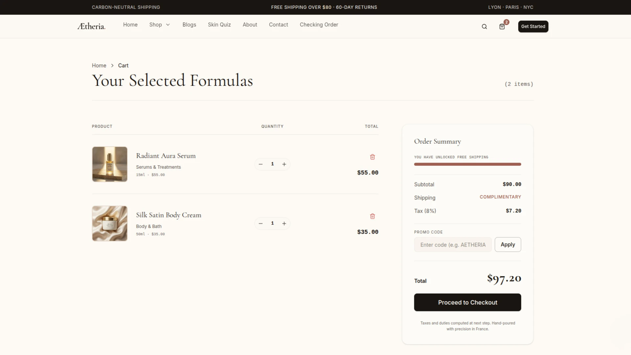631x355 pixels.
Task: Open the Skin Quiz page
Action: 219,25
